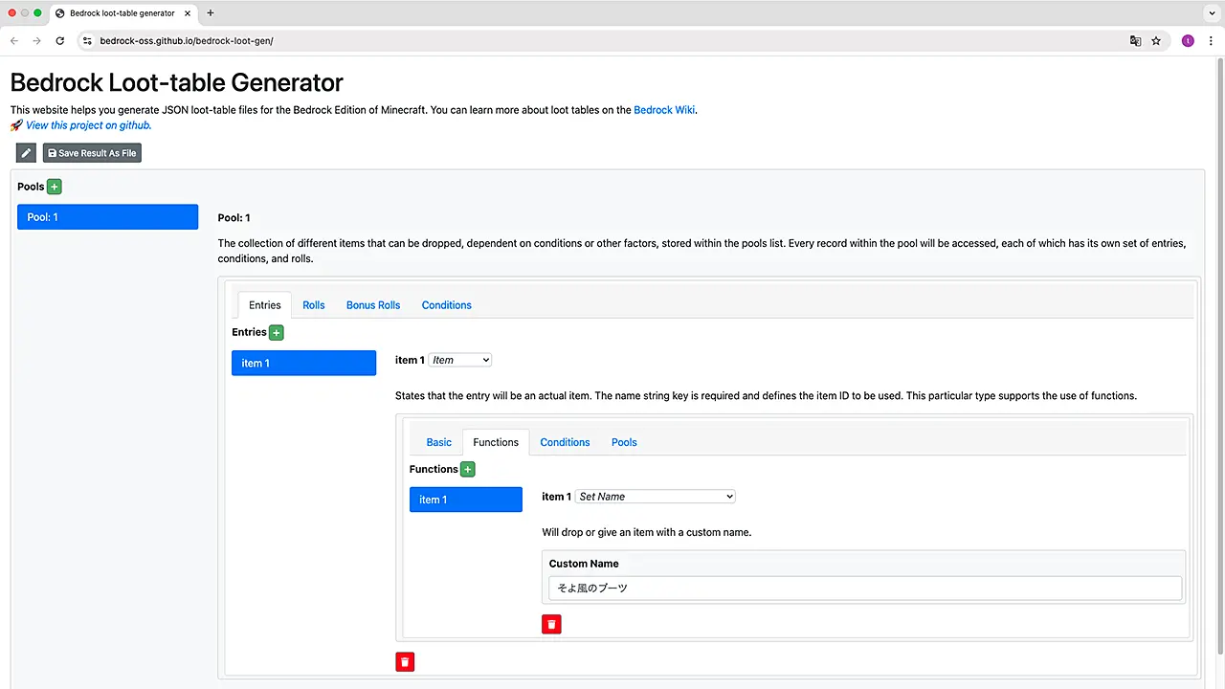The width and height of the screenshot is (1225, 689).
Task: Open the Bonus Rolls tab
Action: click(373, 305)
